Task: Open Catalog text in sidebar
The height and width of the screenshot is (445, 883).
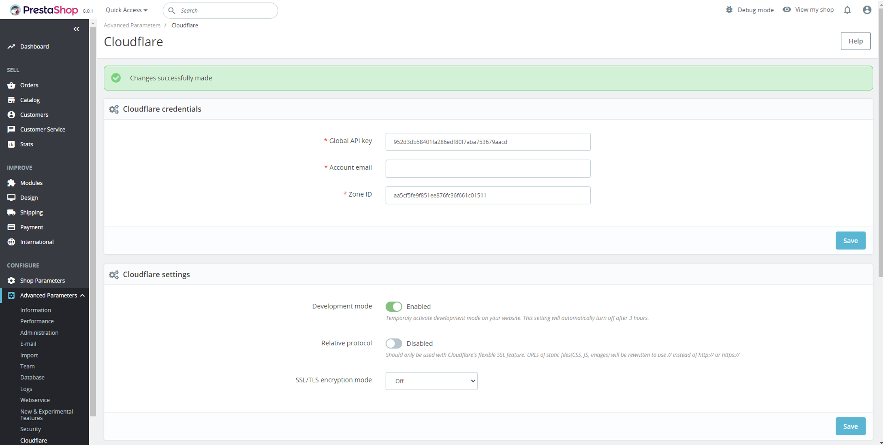Action: (x=30, y=100)
